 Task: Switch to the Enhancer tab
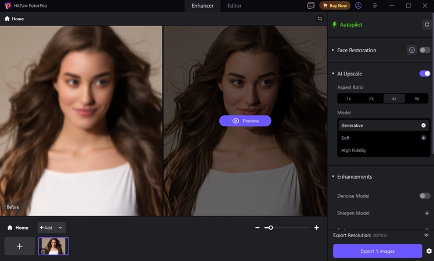pyautogui.click(x=202, y=6)
